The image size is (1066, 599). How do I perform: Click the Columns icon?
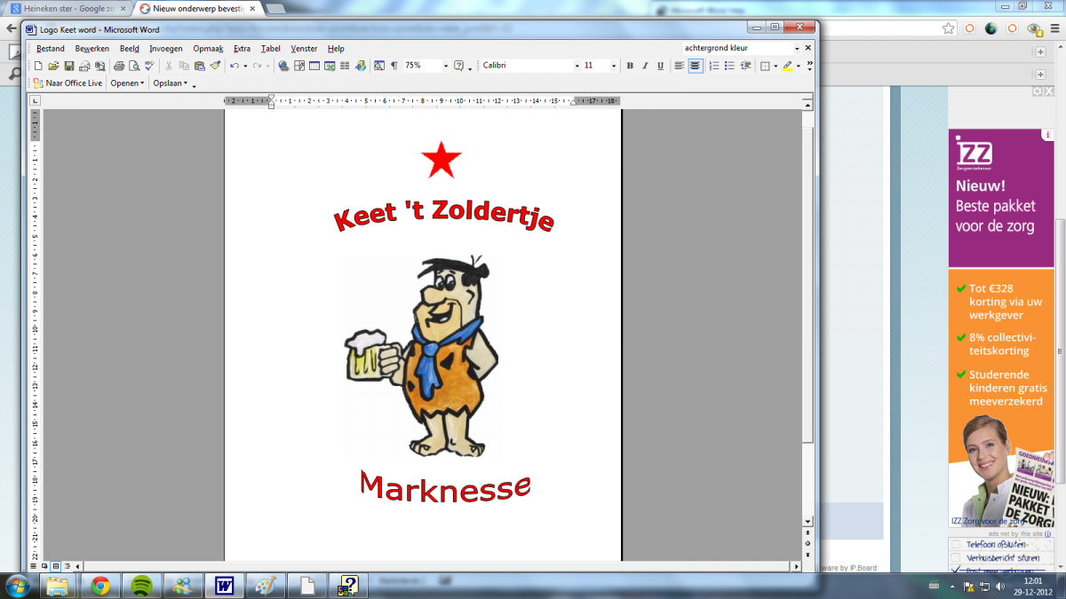tap(345, 66)
